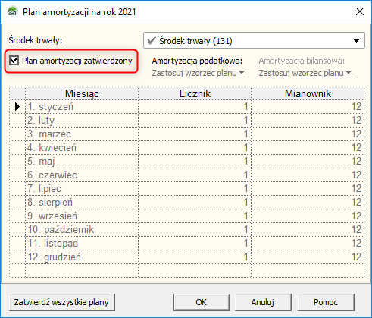Close the Plan amortyzacji dialog window
Image resolution: width=372 pixels, height=318 pixels.
point(360,11)
